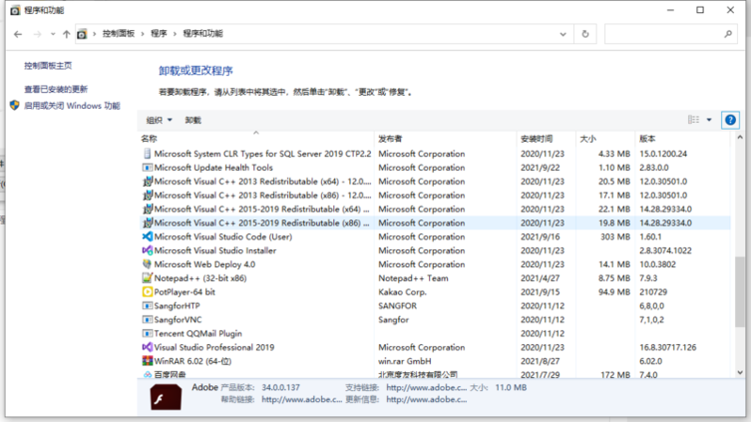
Task: Click the 卸载 toolbar button
Action: (193, 120)
